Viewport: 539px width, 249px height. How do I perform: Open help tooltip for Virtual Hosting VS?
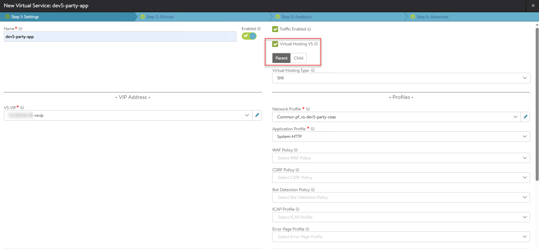click(316, 44)
